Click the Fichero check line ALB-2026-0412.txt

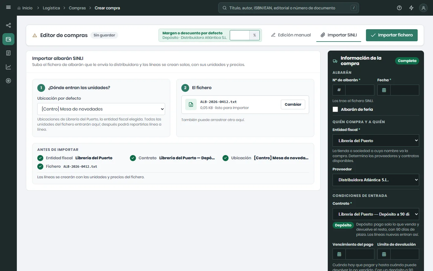click(67, 166)
